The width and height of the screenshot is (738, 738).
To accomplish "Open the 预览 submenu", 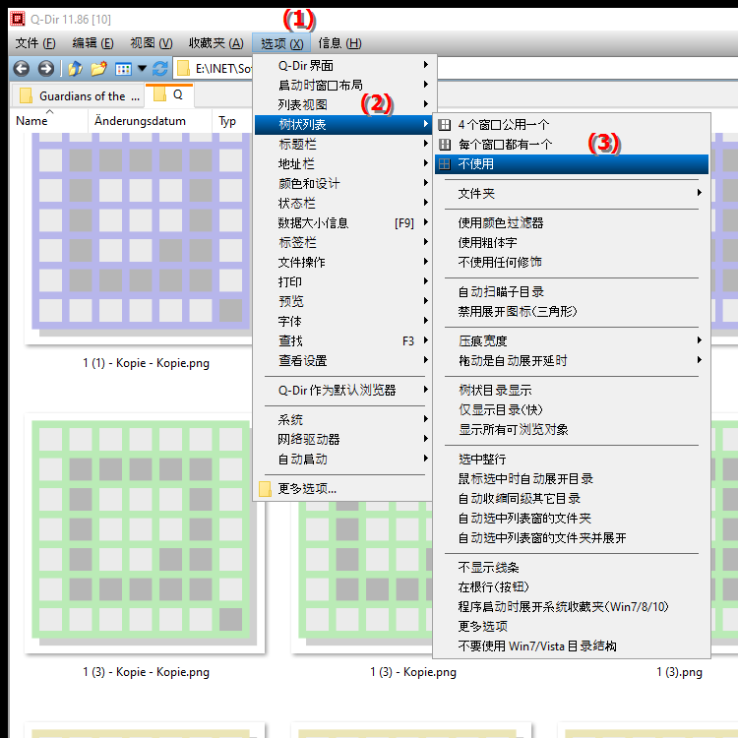I will pos(343,302).
